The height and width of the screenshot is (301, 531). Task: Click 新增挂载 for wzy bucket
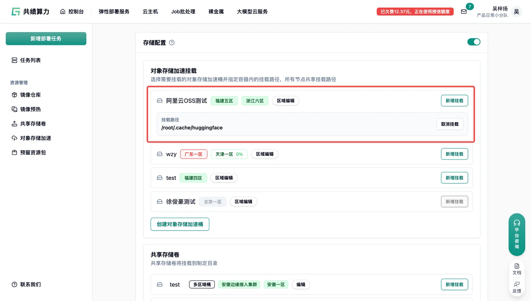coord(454,154)
